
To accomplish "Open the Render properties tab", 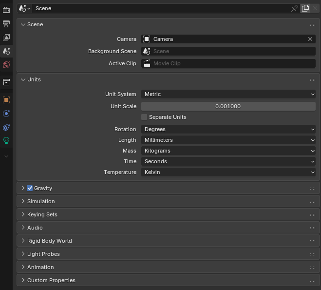I will (x=6, y=10).
